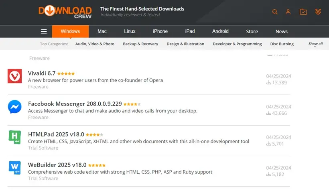
Task: Switch to the Linux tab
Action: (130, 31)
